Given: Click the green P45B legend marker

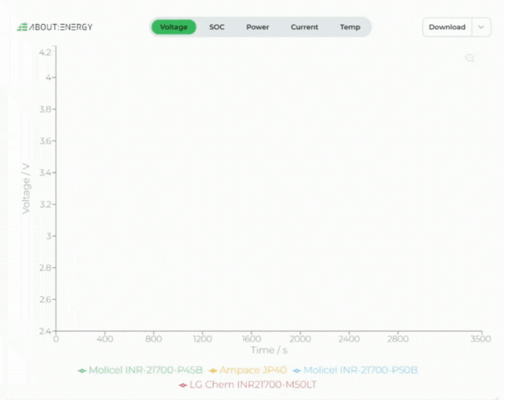Looking at the screenshot, I should [82, 371].
